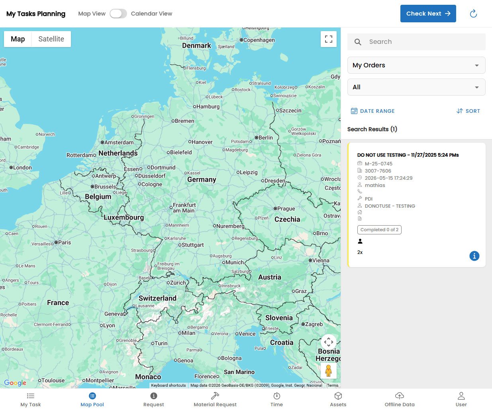Click the Vienna label on map
The width and height of the screenshot is (492, 411).
coord(321,260)
